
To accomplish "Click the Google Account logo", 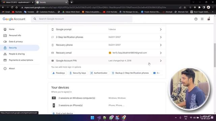I will coord(14,19).
